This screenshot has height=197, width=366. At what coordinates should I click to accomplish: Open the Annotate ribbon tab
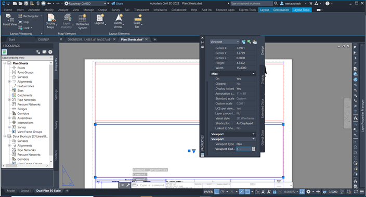pos(34,10)
